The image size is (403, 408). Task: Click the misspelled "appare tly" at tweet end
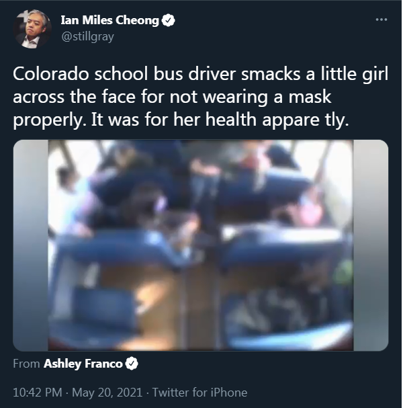tap(305, 120)
